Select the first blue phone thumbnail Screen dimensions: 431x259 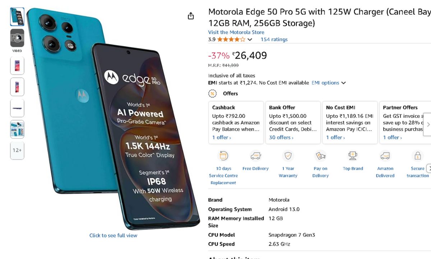click(17, 17)
